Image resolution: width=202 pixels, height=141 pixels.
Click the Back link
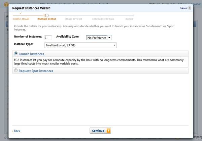[17, 131]
